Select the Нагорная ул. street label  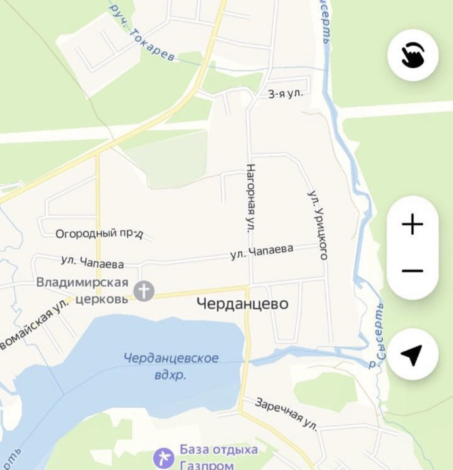point(251,198)
